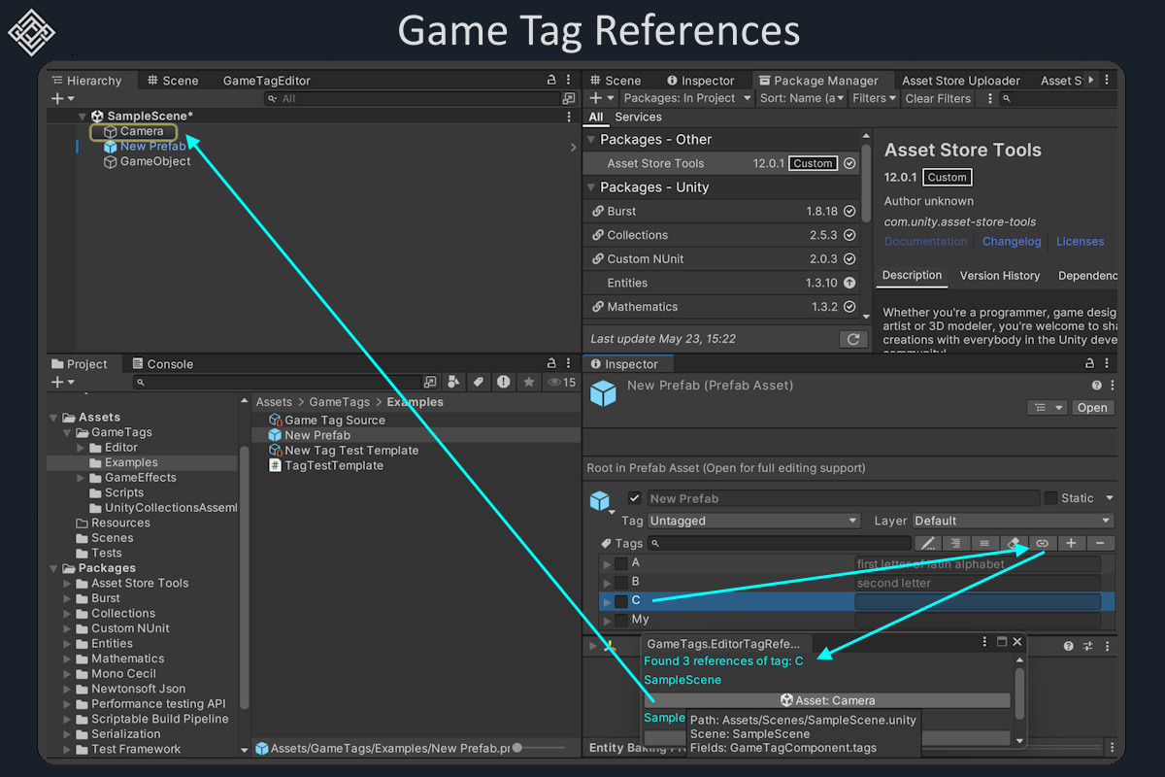Screen dimensions: 1165x777
Task: Toggle checkbox for tag A
Action: (621, 564)
